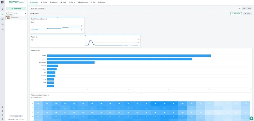Image resolution: width=254 pixels, height=121 pixels.
Task: Switch chart grouping to Week
Action: coord(244,8)
